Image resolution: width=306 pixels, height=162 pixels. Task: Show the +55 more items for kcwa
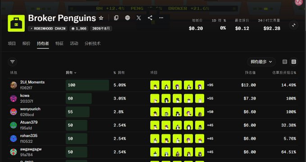(210, 98)
